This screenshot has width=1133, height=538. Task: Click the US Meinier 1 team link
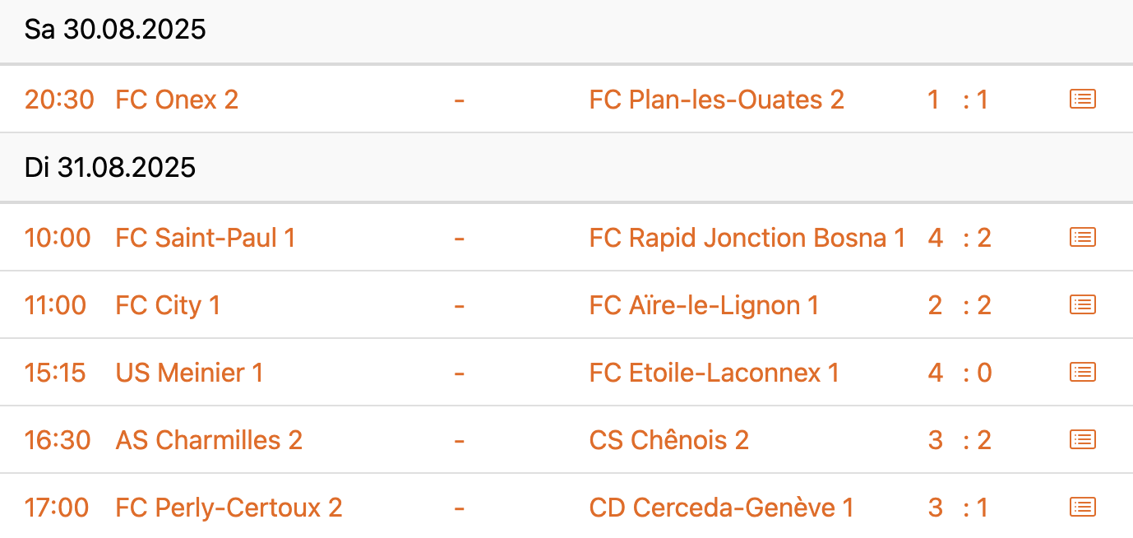189,373
